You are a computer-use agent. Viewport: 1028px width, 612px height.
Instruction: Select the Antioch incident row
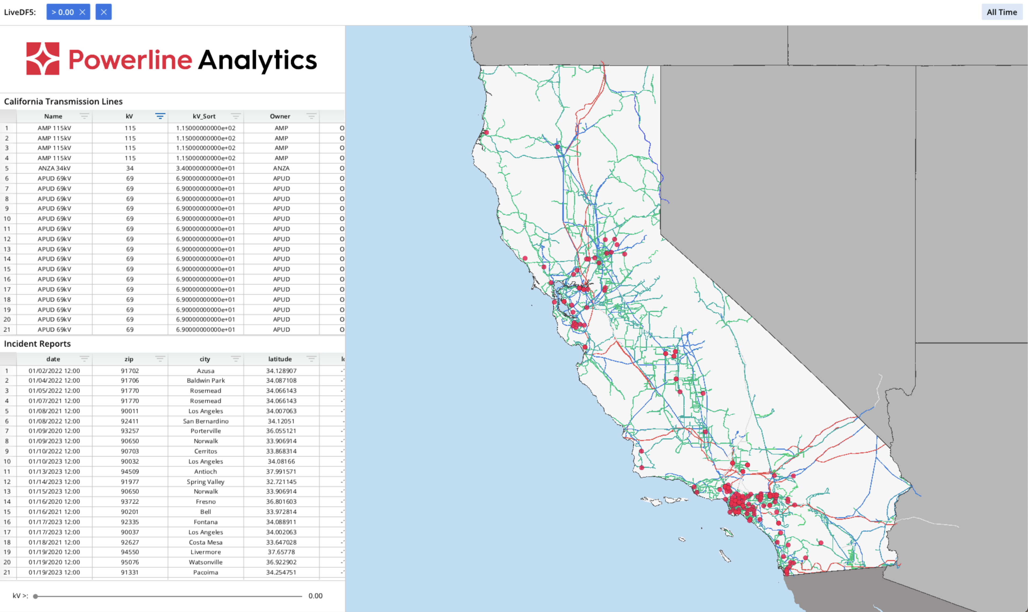click(x=205, y=471)
